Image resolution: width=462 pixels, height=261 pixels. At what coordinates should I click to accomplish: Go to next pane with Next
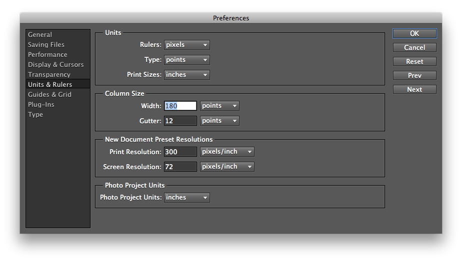(x=414, y=90)
